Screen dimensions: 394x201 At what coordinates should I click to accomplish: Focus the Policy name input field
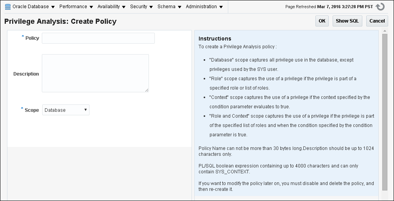(98, 38)
